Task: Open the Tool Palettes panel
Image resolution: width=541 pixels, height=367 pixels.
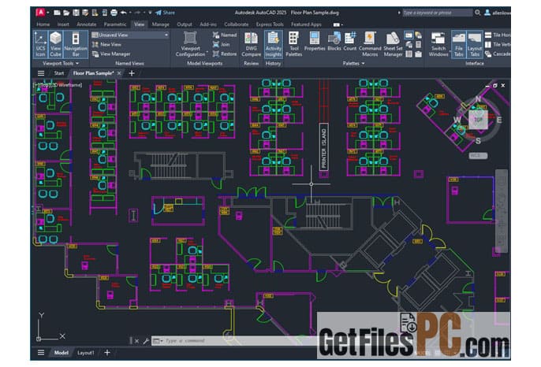Action: pyautogui.click(x=293, y=44)
